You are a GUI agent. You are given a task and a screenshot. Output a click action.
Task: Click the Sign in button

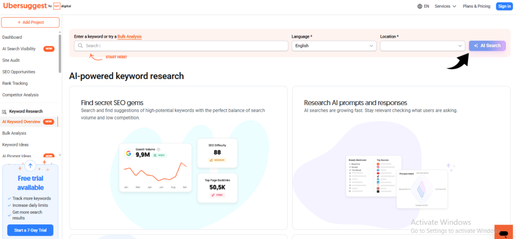504,6
